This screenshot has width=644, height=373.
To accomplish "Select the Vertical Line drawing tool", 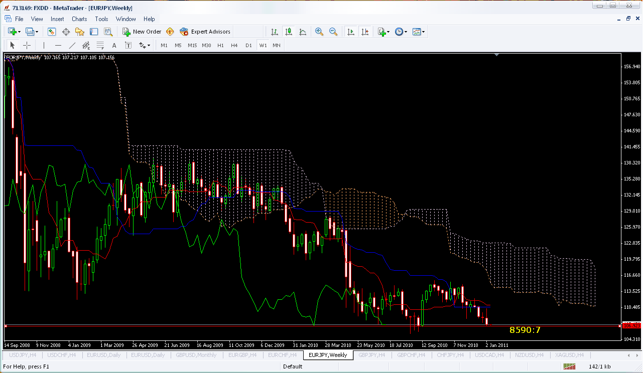I will (44, 45).
